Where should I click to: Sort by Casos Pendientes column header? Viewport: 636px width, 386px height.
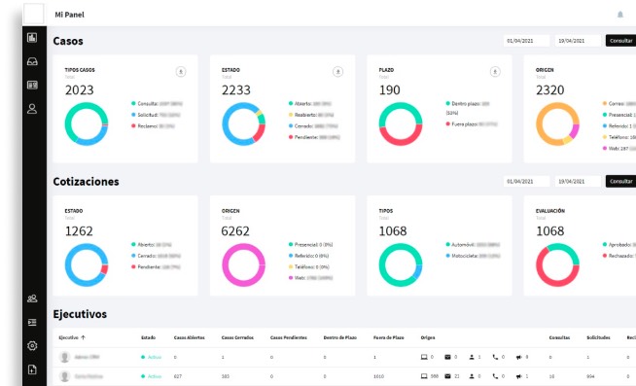pyautogui.click(x=289, y=337)
